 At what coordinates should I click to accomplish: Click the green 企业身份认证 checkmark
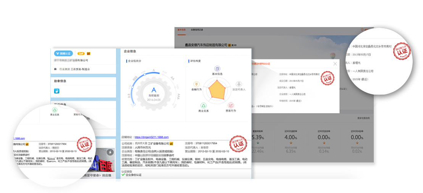point(123,175)
